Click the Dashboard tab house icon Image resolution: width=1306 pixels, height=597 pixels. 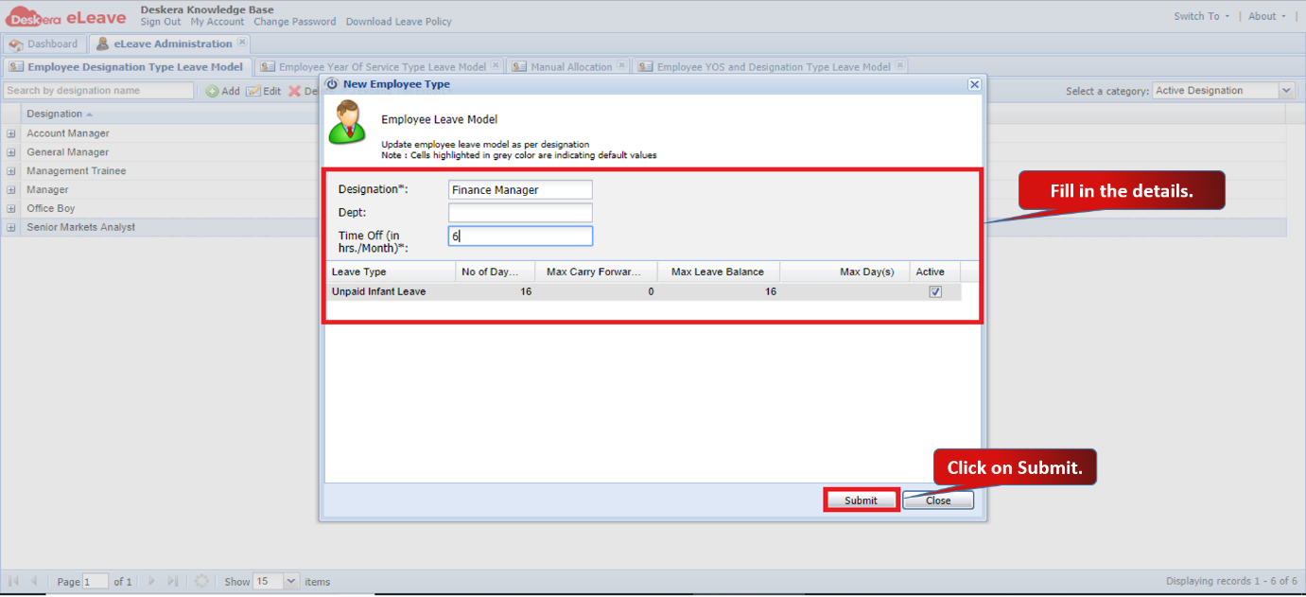(x=16, y=44)
